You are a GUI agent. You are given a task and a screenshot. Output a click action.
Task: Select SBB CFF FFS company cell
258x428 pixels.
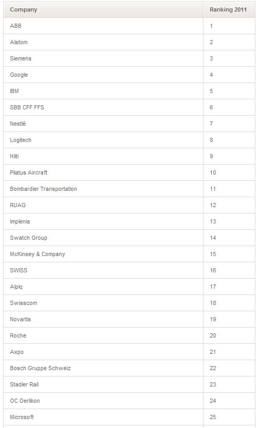coord(103,107)
